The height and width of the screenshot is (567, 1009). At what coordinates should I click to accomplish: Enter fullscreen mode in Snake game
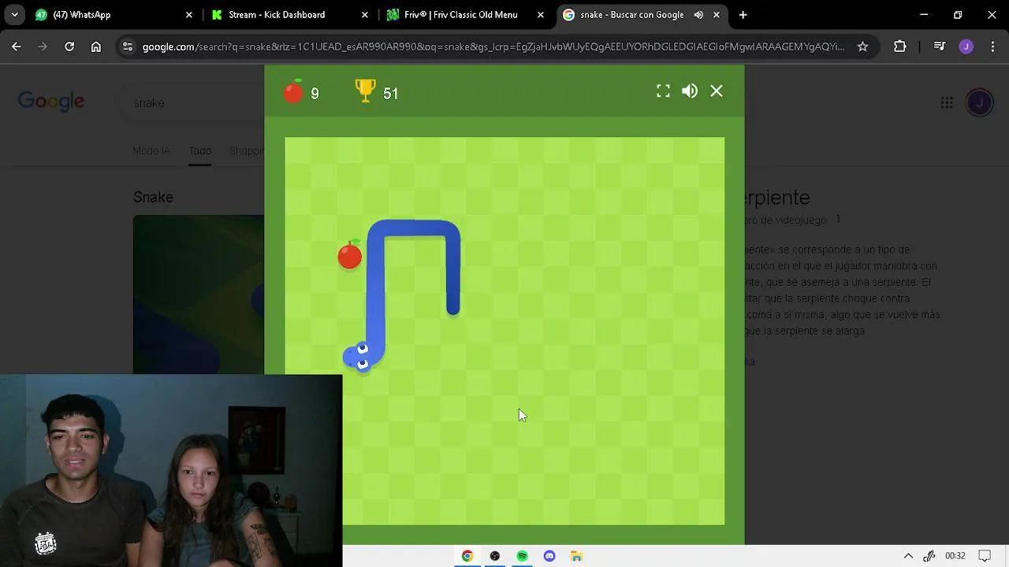point(664,91)
